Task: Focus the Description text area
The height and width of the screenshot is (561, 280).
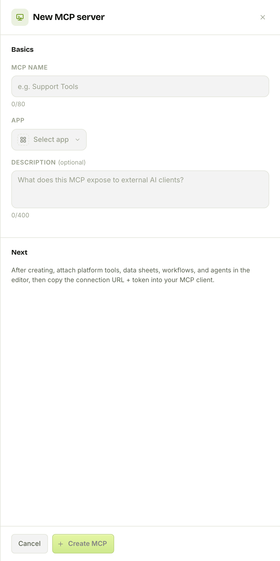Action: coord(140,189)
